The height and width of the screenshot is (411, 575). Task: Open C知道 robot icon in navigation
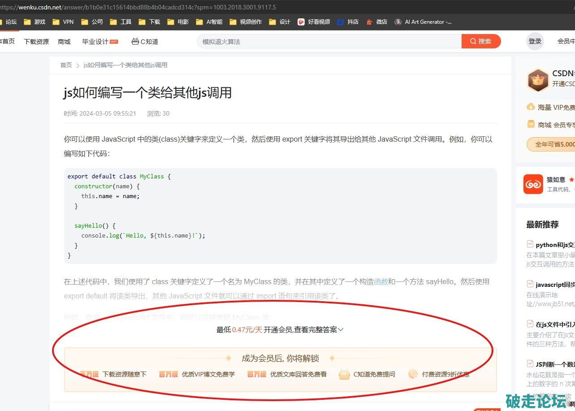(135, 42)
